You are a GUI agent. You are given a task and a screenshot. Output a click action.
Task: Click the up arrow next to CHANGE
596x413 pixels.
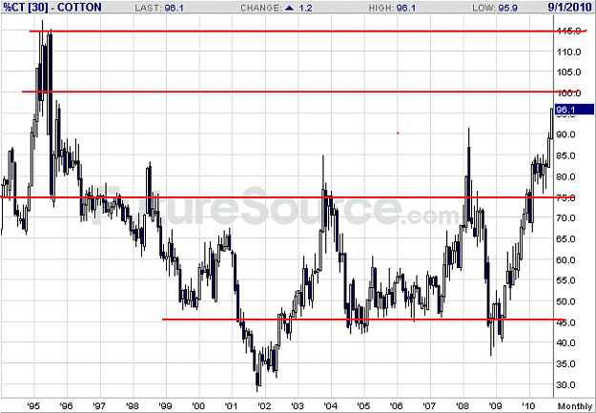pyautogui.click(x=290, y=8)
